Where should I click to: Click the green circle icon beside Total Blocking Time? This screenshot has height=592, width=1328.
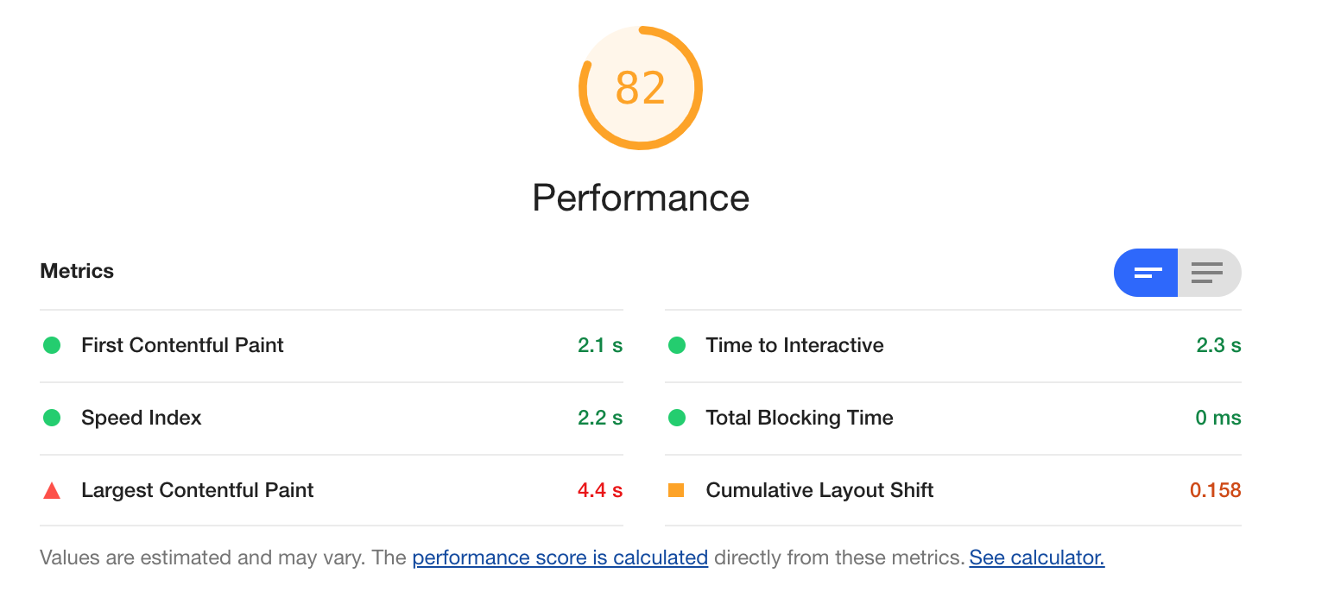coord(677,417)
